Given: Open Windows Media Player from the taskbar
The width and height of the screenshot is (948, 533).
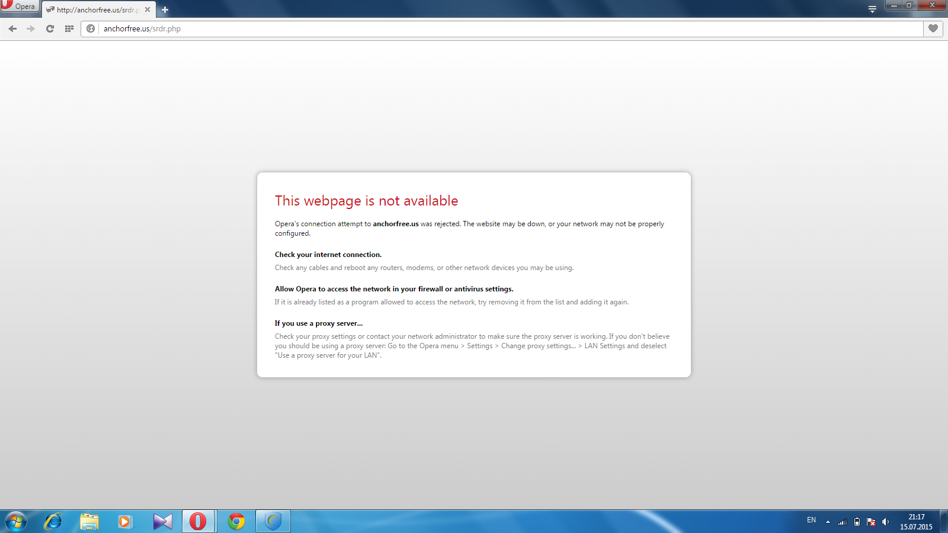Looking at the screenshot, I should (125, 521).
